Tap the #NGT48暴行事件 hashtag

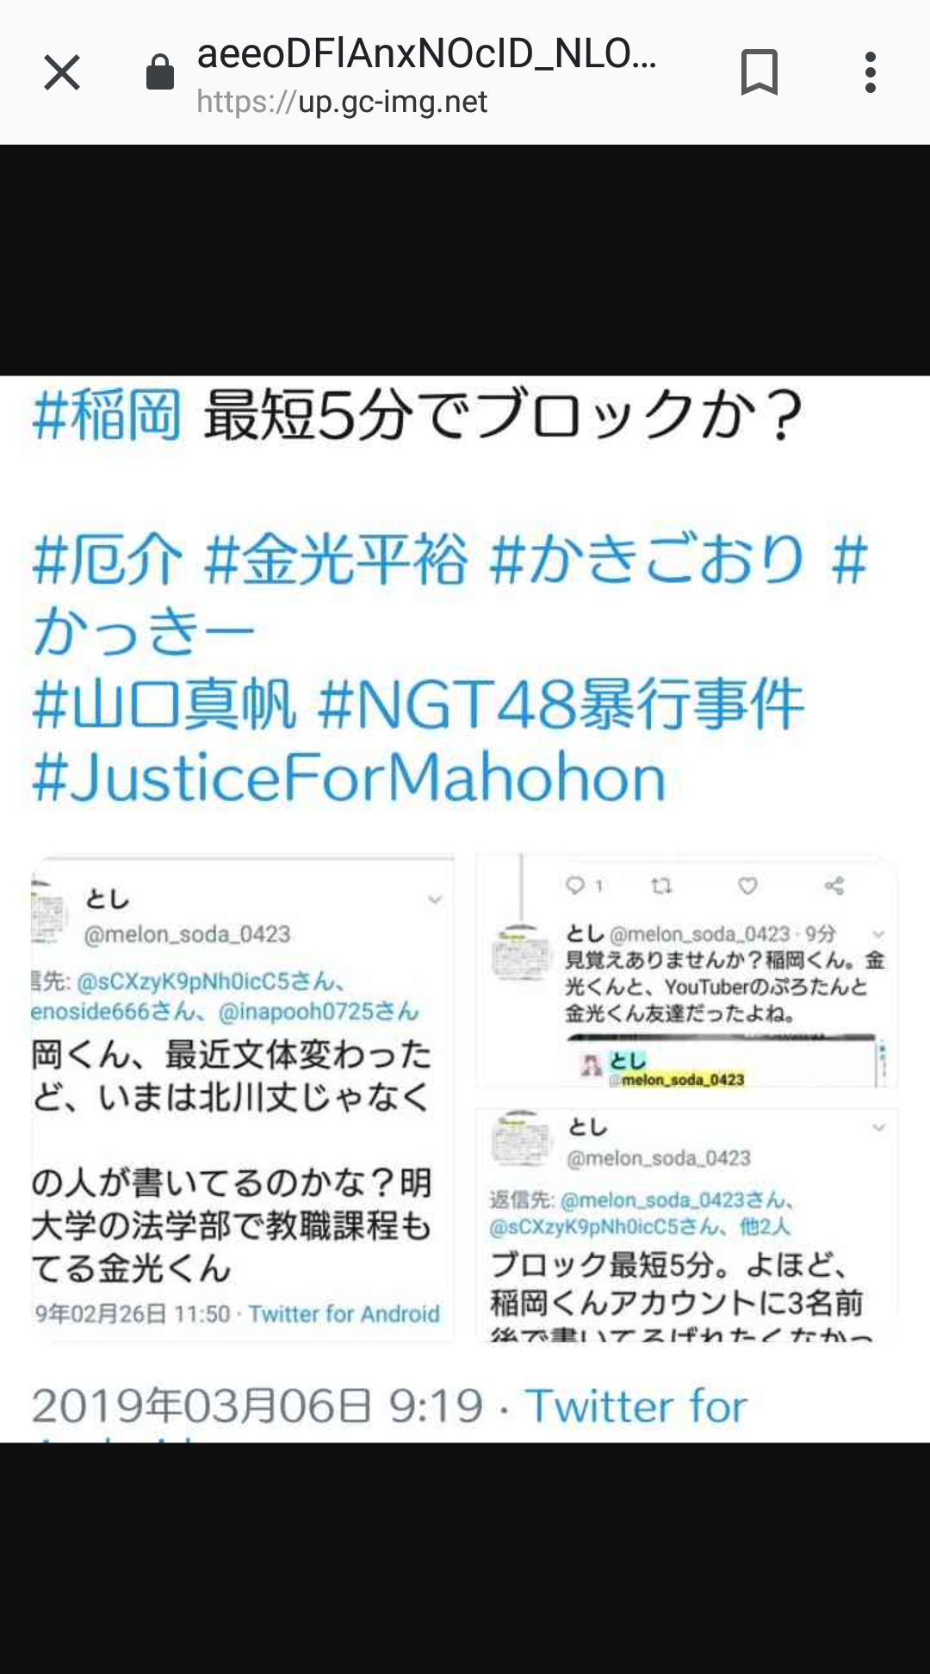[x=561, y=704]
